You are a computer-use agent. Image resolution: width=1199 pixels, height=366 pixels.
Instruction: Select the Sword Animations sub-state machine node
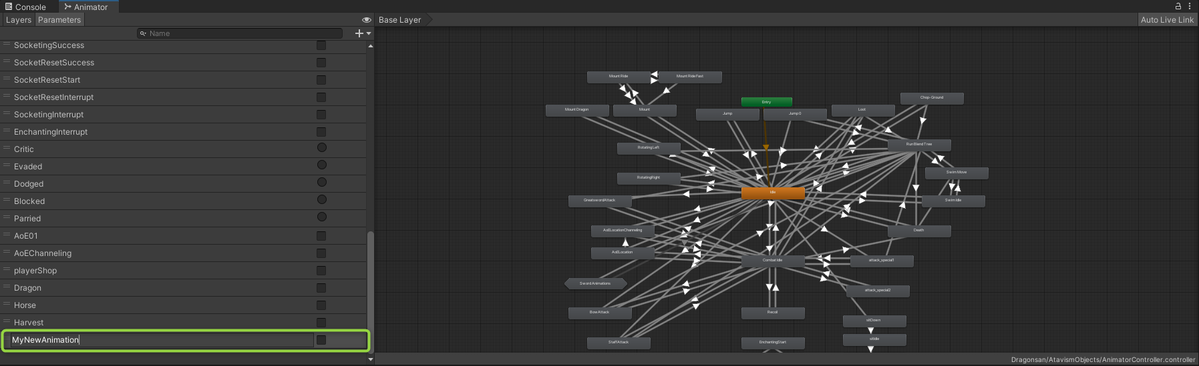tap(595, 283)
